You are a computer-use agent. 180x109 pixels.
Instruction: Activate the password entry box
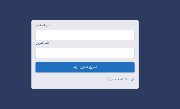click(85, 53)
